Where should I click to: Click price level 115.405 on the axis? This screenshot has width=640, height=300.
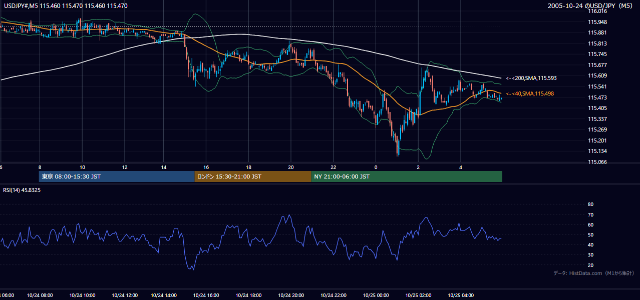pos(597,108)
